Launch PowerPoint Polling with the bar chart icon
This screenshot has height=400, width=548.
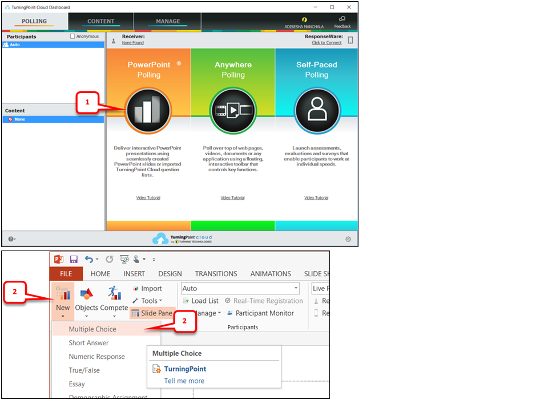coord(148,111)
